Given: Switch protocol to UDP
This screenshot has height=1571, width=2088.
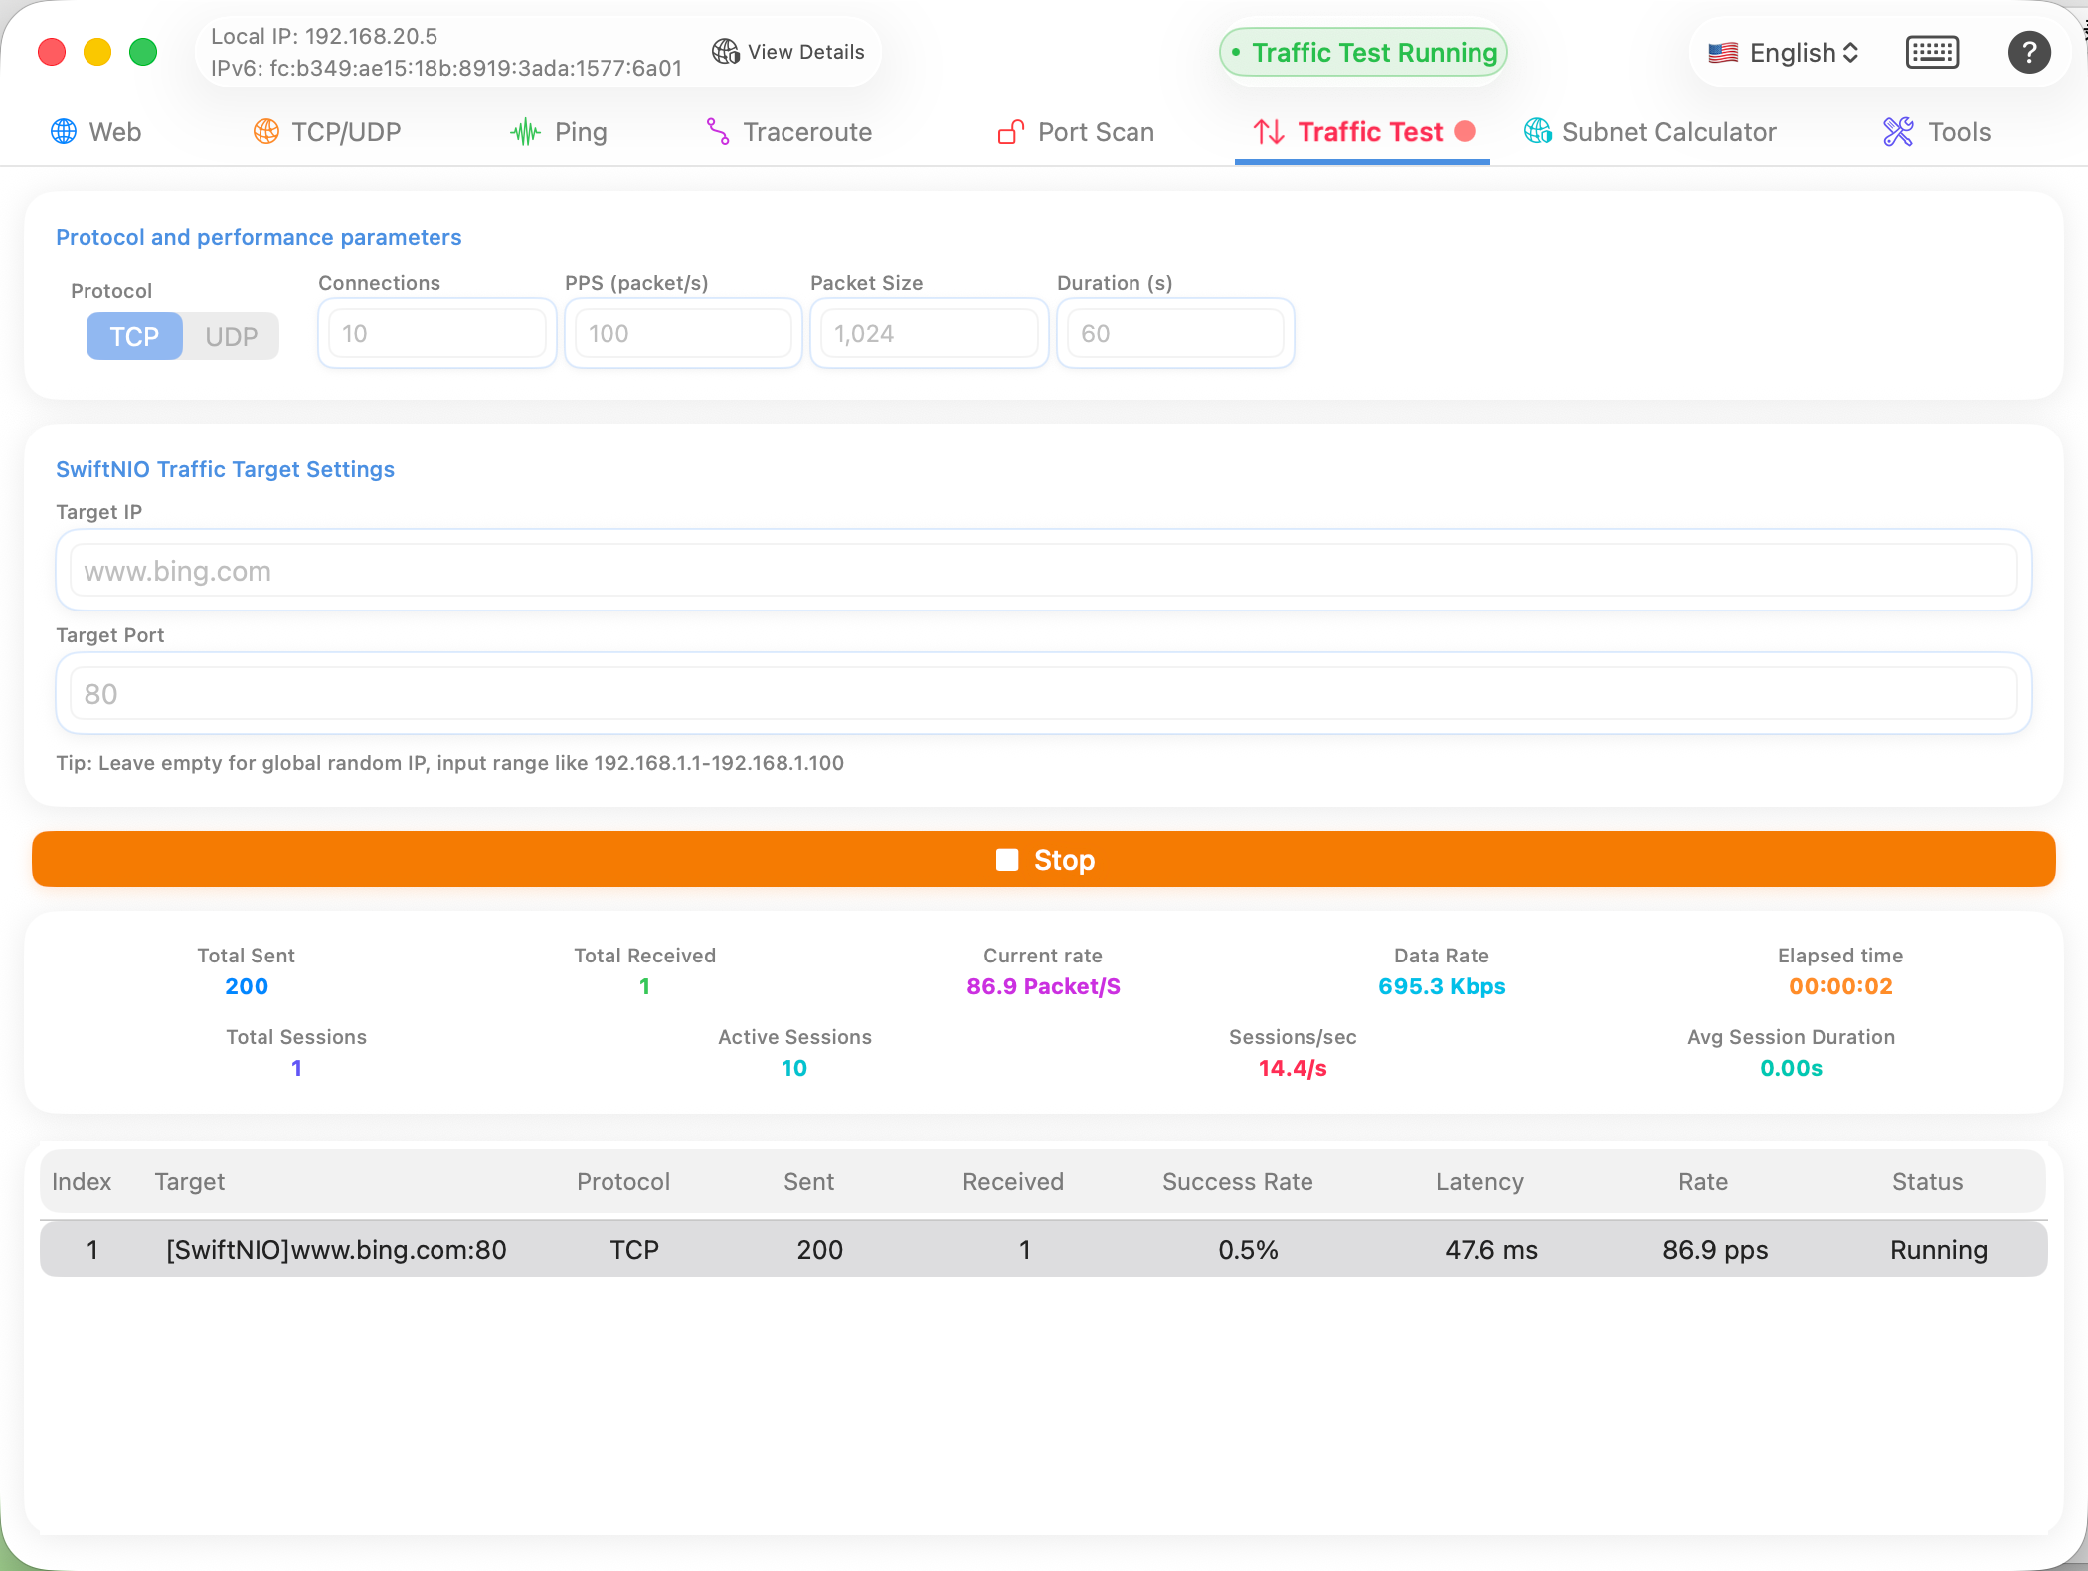Looking at the screenshot, I should 231,336.
